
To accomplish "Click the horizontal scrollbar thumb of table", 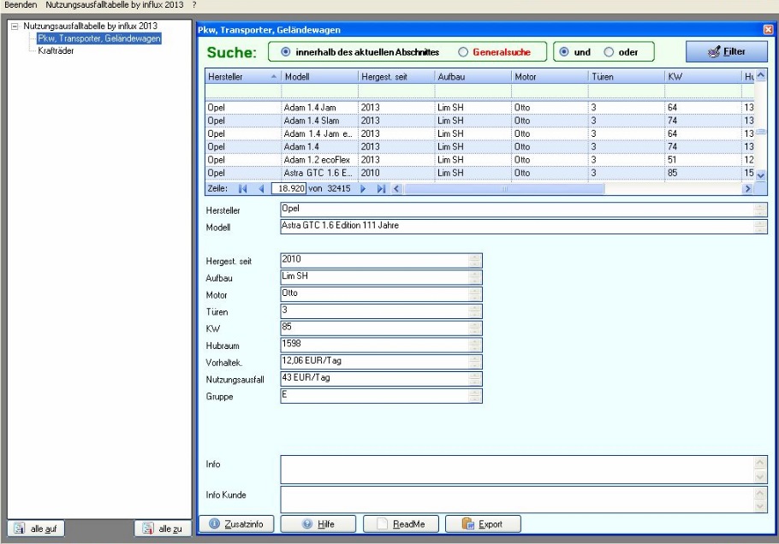I will pos(504,189).
